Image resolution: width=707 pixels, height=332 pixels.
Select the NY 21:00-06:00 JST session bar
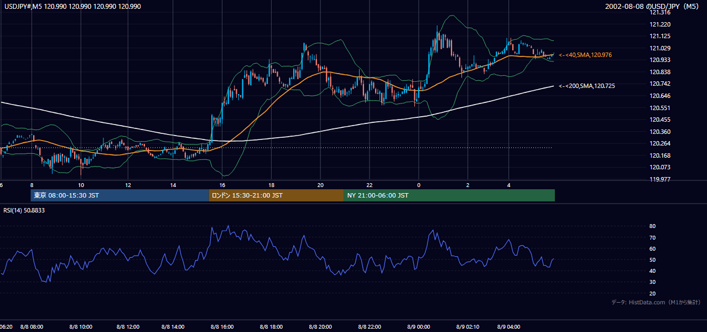pyautogui.click(x=449, y=195)
